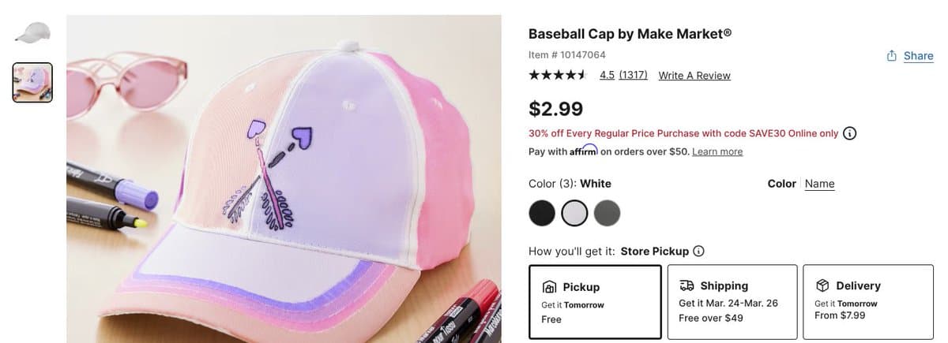Pick the dark gray color swatch
Image resolution: width=948 pixels, height=343 pixels.
click(607, 213)
